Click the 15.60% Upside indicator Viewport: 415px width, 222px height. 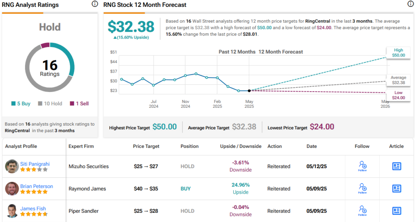click(131, 38)
